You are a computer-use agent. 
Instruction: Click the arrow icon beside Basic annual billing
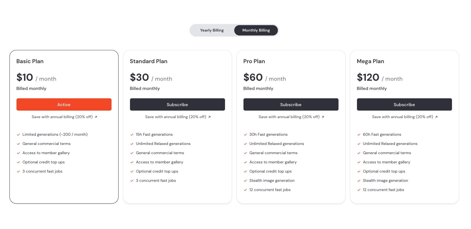pos(96,117)
